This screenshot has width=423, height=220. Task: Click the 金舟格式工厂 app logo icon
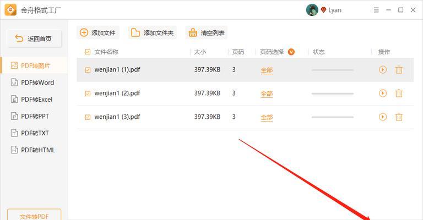[x=10, y=10]
